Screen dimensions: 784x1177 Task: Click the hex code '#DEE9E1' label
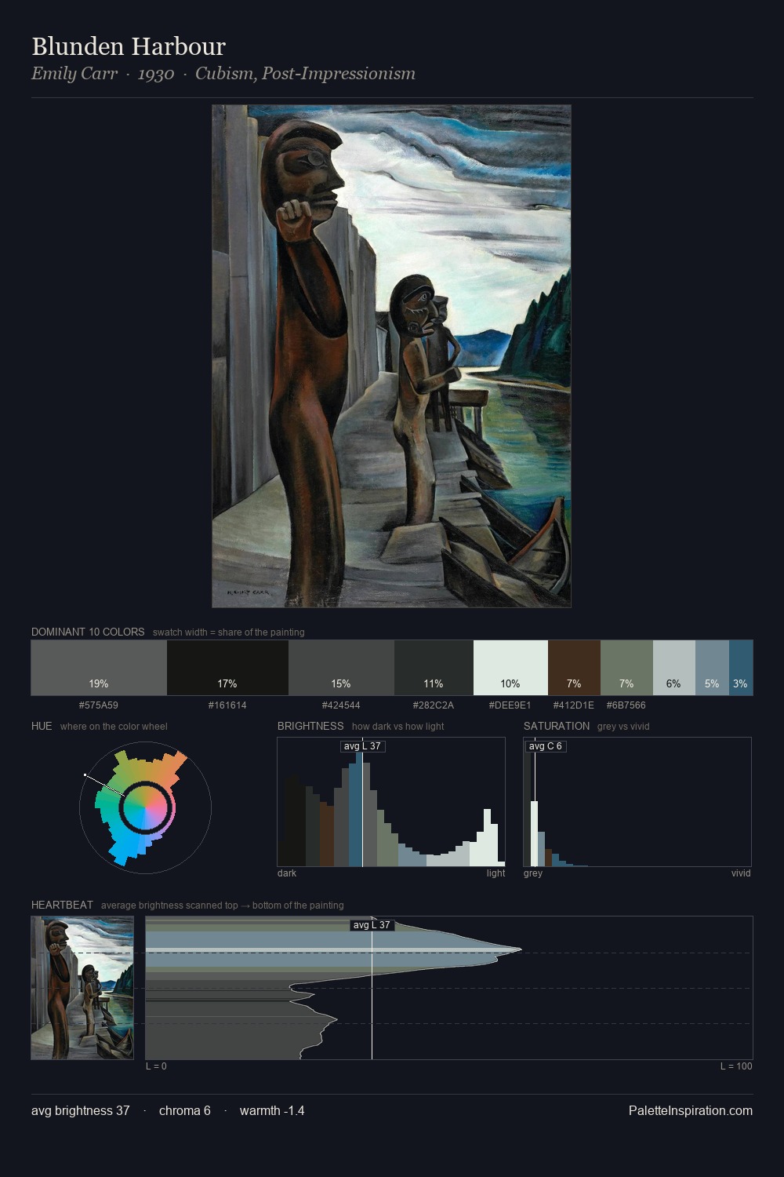coord(510,705)
